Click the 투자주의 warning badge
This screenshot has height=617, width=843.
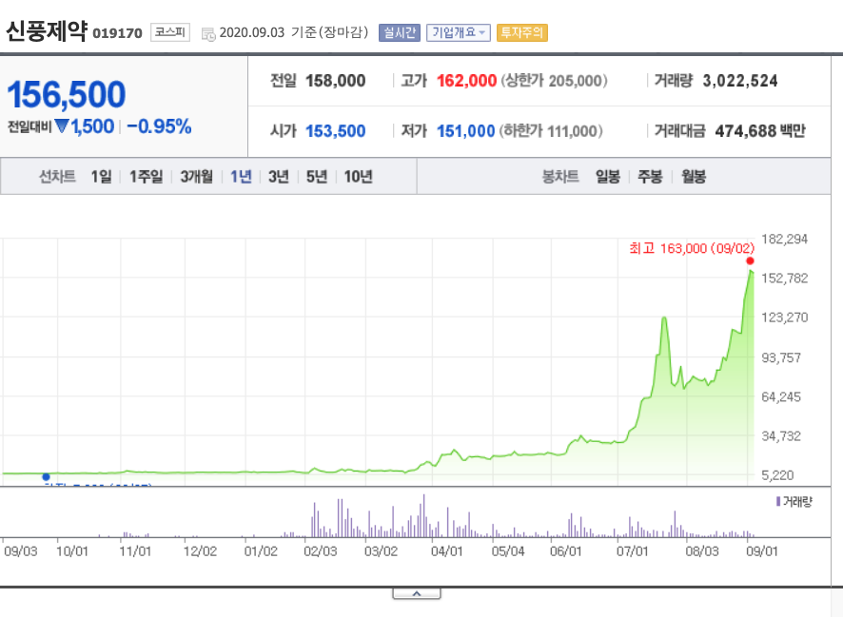click(x=522, y=32)
